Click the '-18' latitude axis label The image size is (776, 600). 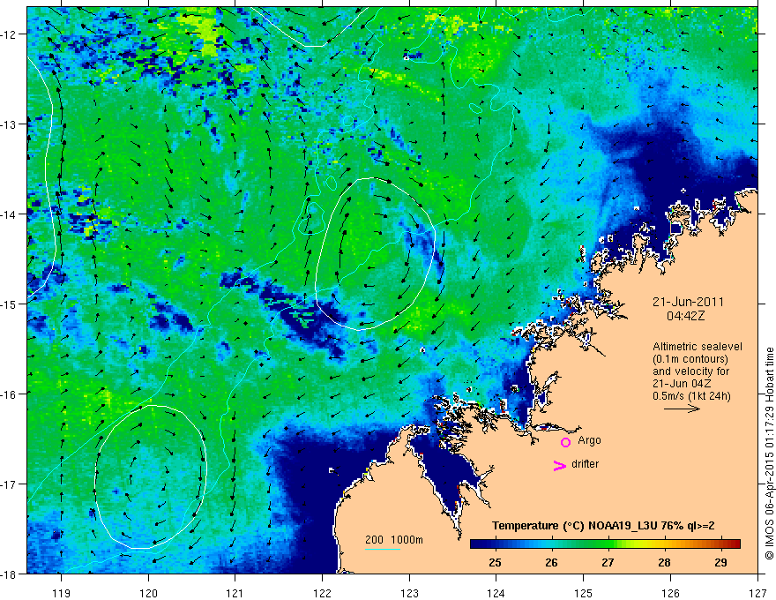[9, 574]
